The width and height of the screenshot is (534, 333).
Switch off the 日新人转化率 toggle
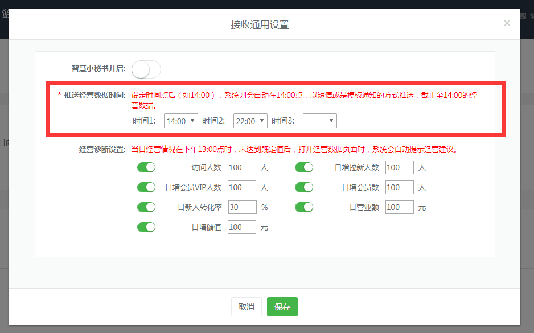tap(146, 207)
